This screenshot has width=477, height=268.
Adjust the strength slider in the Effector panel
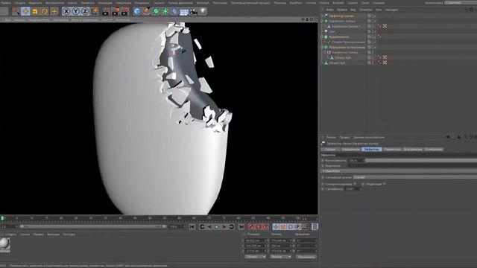click(x=421, y=160)
